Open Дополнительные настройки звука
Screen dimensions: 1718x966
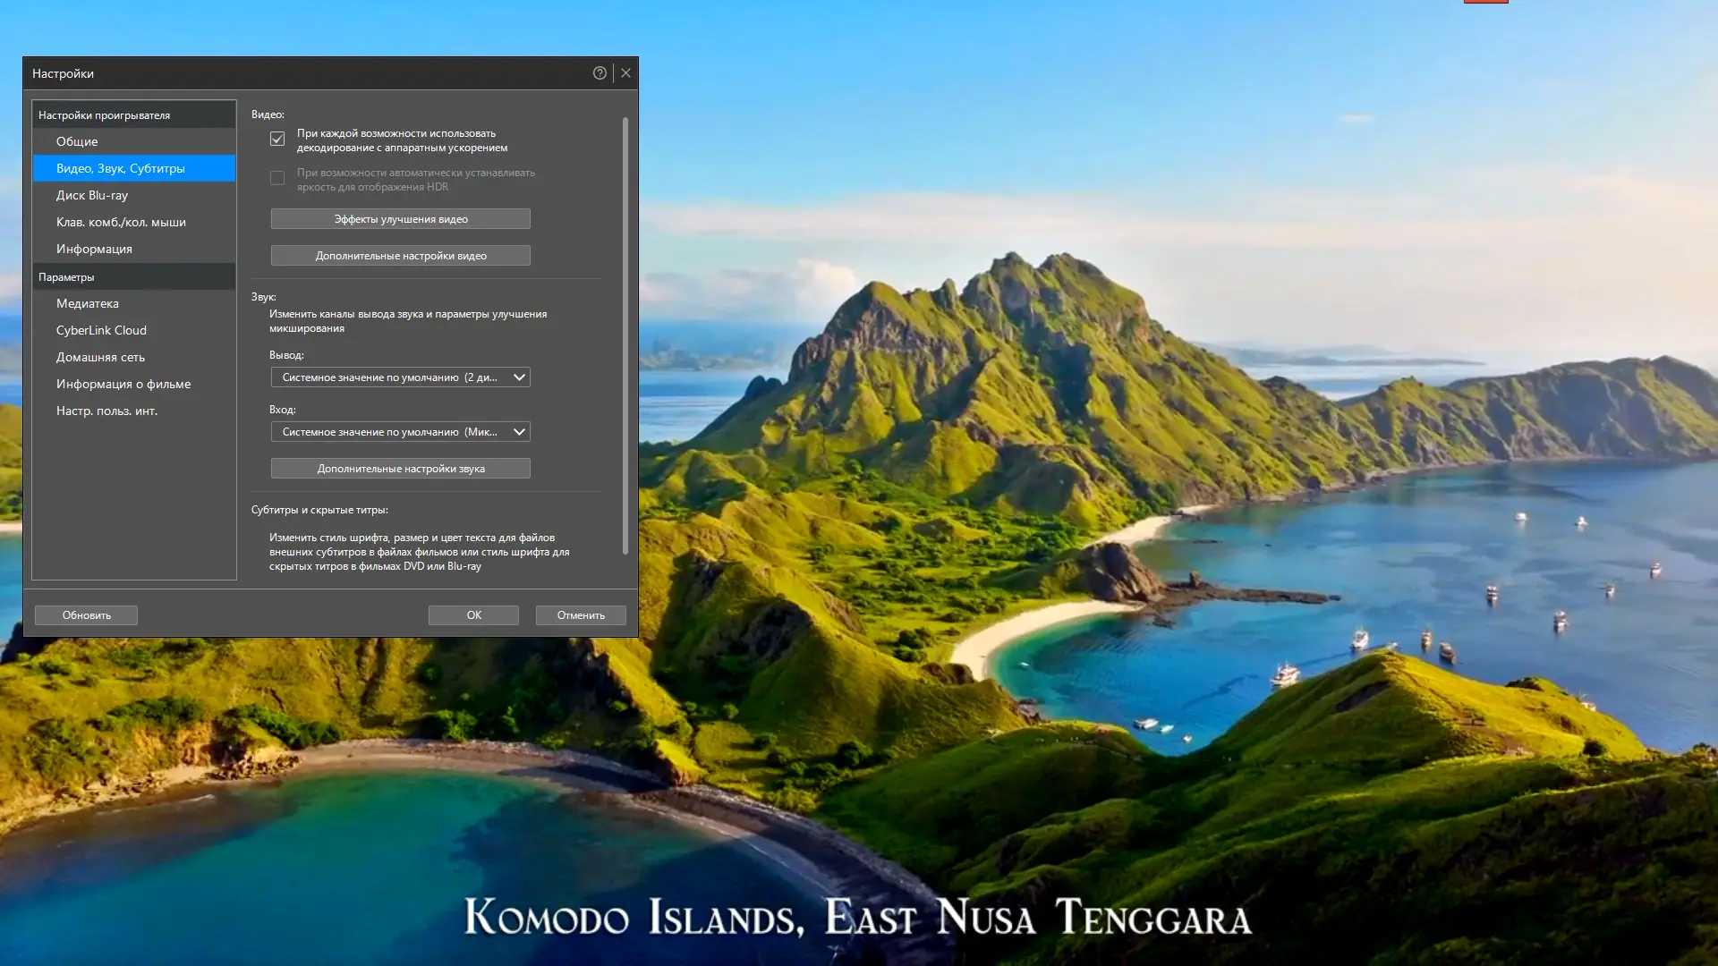point(400,469)
